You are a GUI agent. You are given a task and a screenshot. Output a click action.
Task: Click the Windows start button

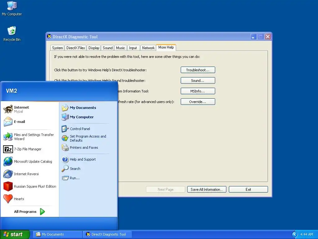click(x=15, y=234)
